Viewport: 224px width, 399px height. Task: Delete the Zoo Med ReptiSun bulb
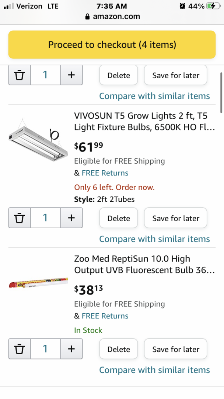tap(119, 349)
